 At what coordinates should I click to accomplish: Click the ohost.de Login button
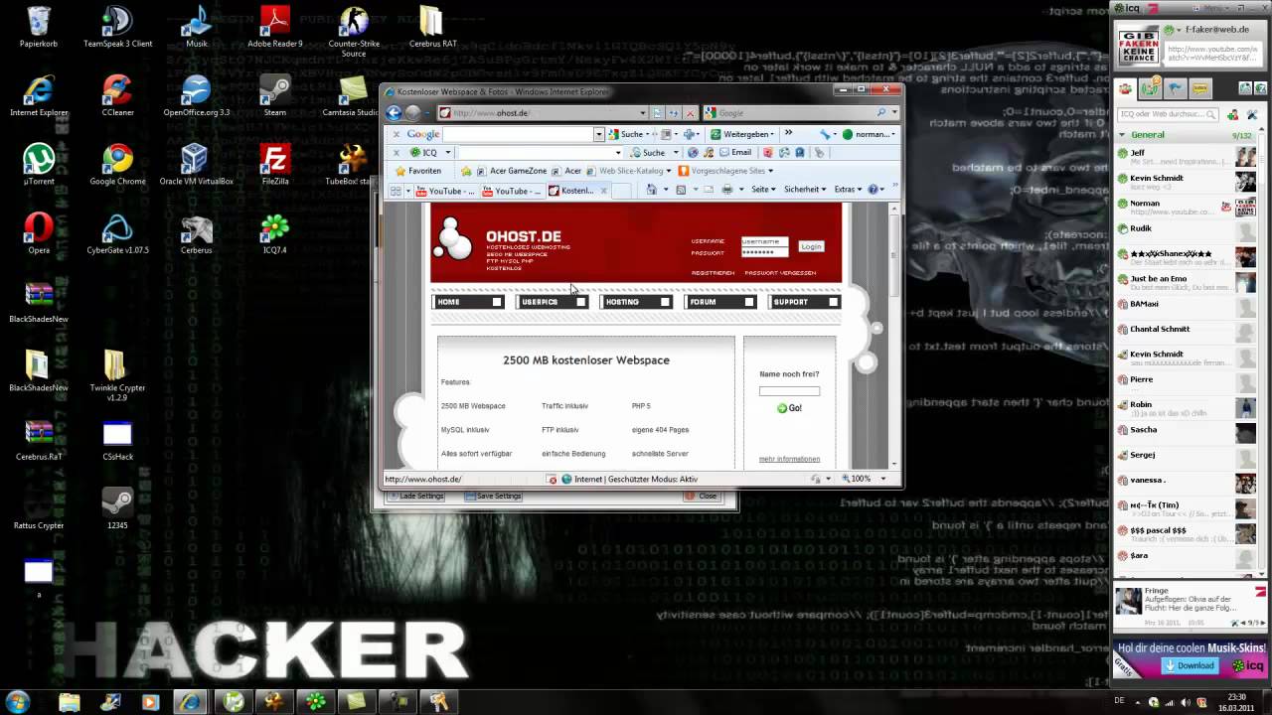click(x=811, y=246)
